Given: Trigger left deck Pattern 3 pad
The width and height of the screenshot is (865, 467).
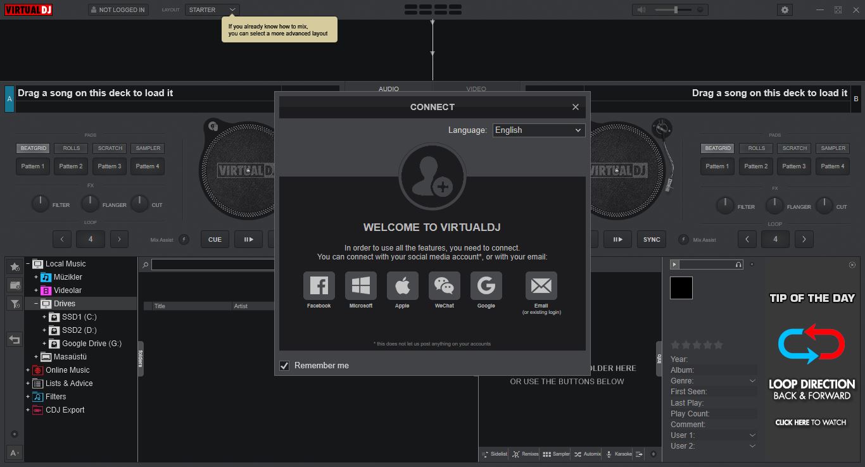Looking at the screenshot, I should [110, 166].
